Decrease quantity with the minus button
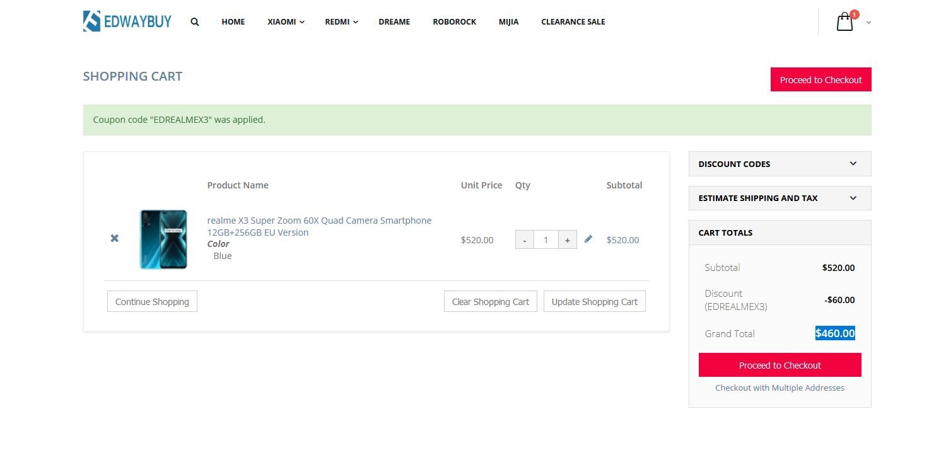Image resolution: width=946 pixels, height=460 pixels. 525,240
